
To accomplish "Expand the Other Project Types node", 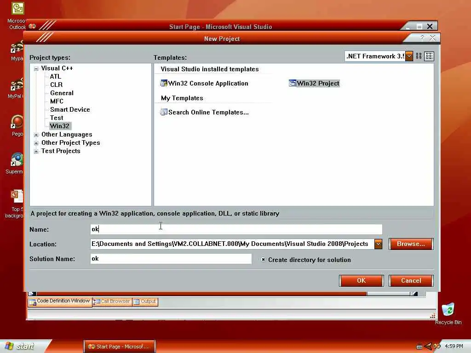I will [36, 143].
